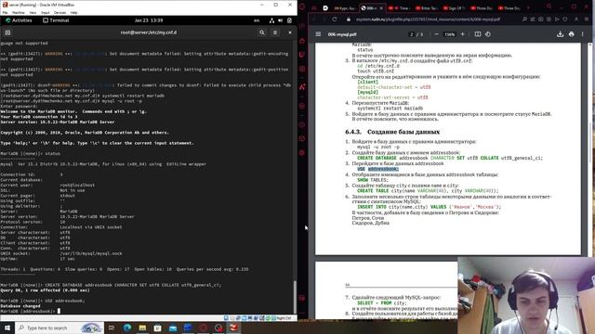Click the PDF viewer vertical scrollbar

(590, 144)
